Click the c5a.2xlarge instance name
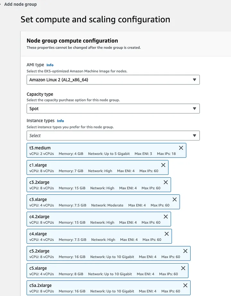Image resolution: width=231 pixels, height=296 pixels. (x=40, y=285)
